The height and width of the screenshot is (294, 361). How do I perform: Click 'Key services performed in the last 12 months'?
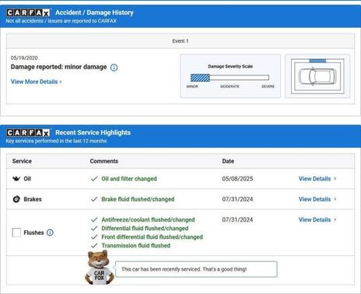click(56, 141)
